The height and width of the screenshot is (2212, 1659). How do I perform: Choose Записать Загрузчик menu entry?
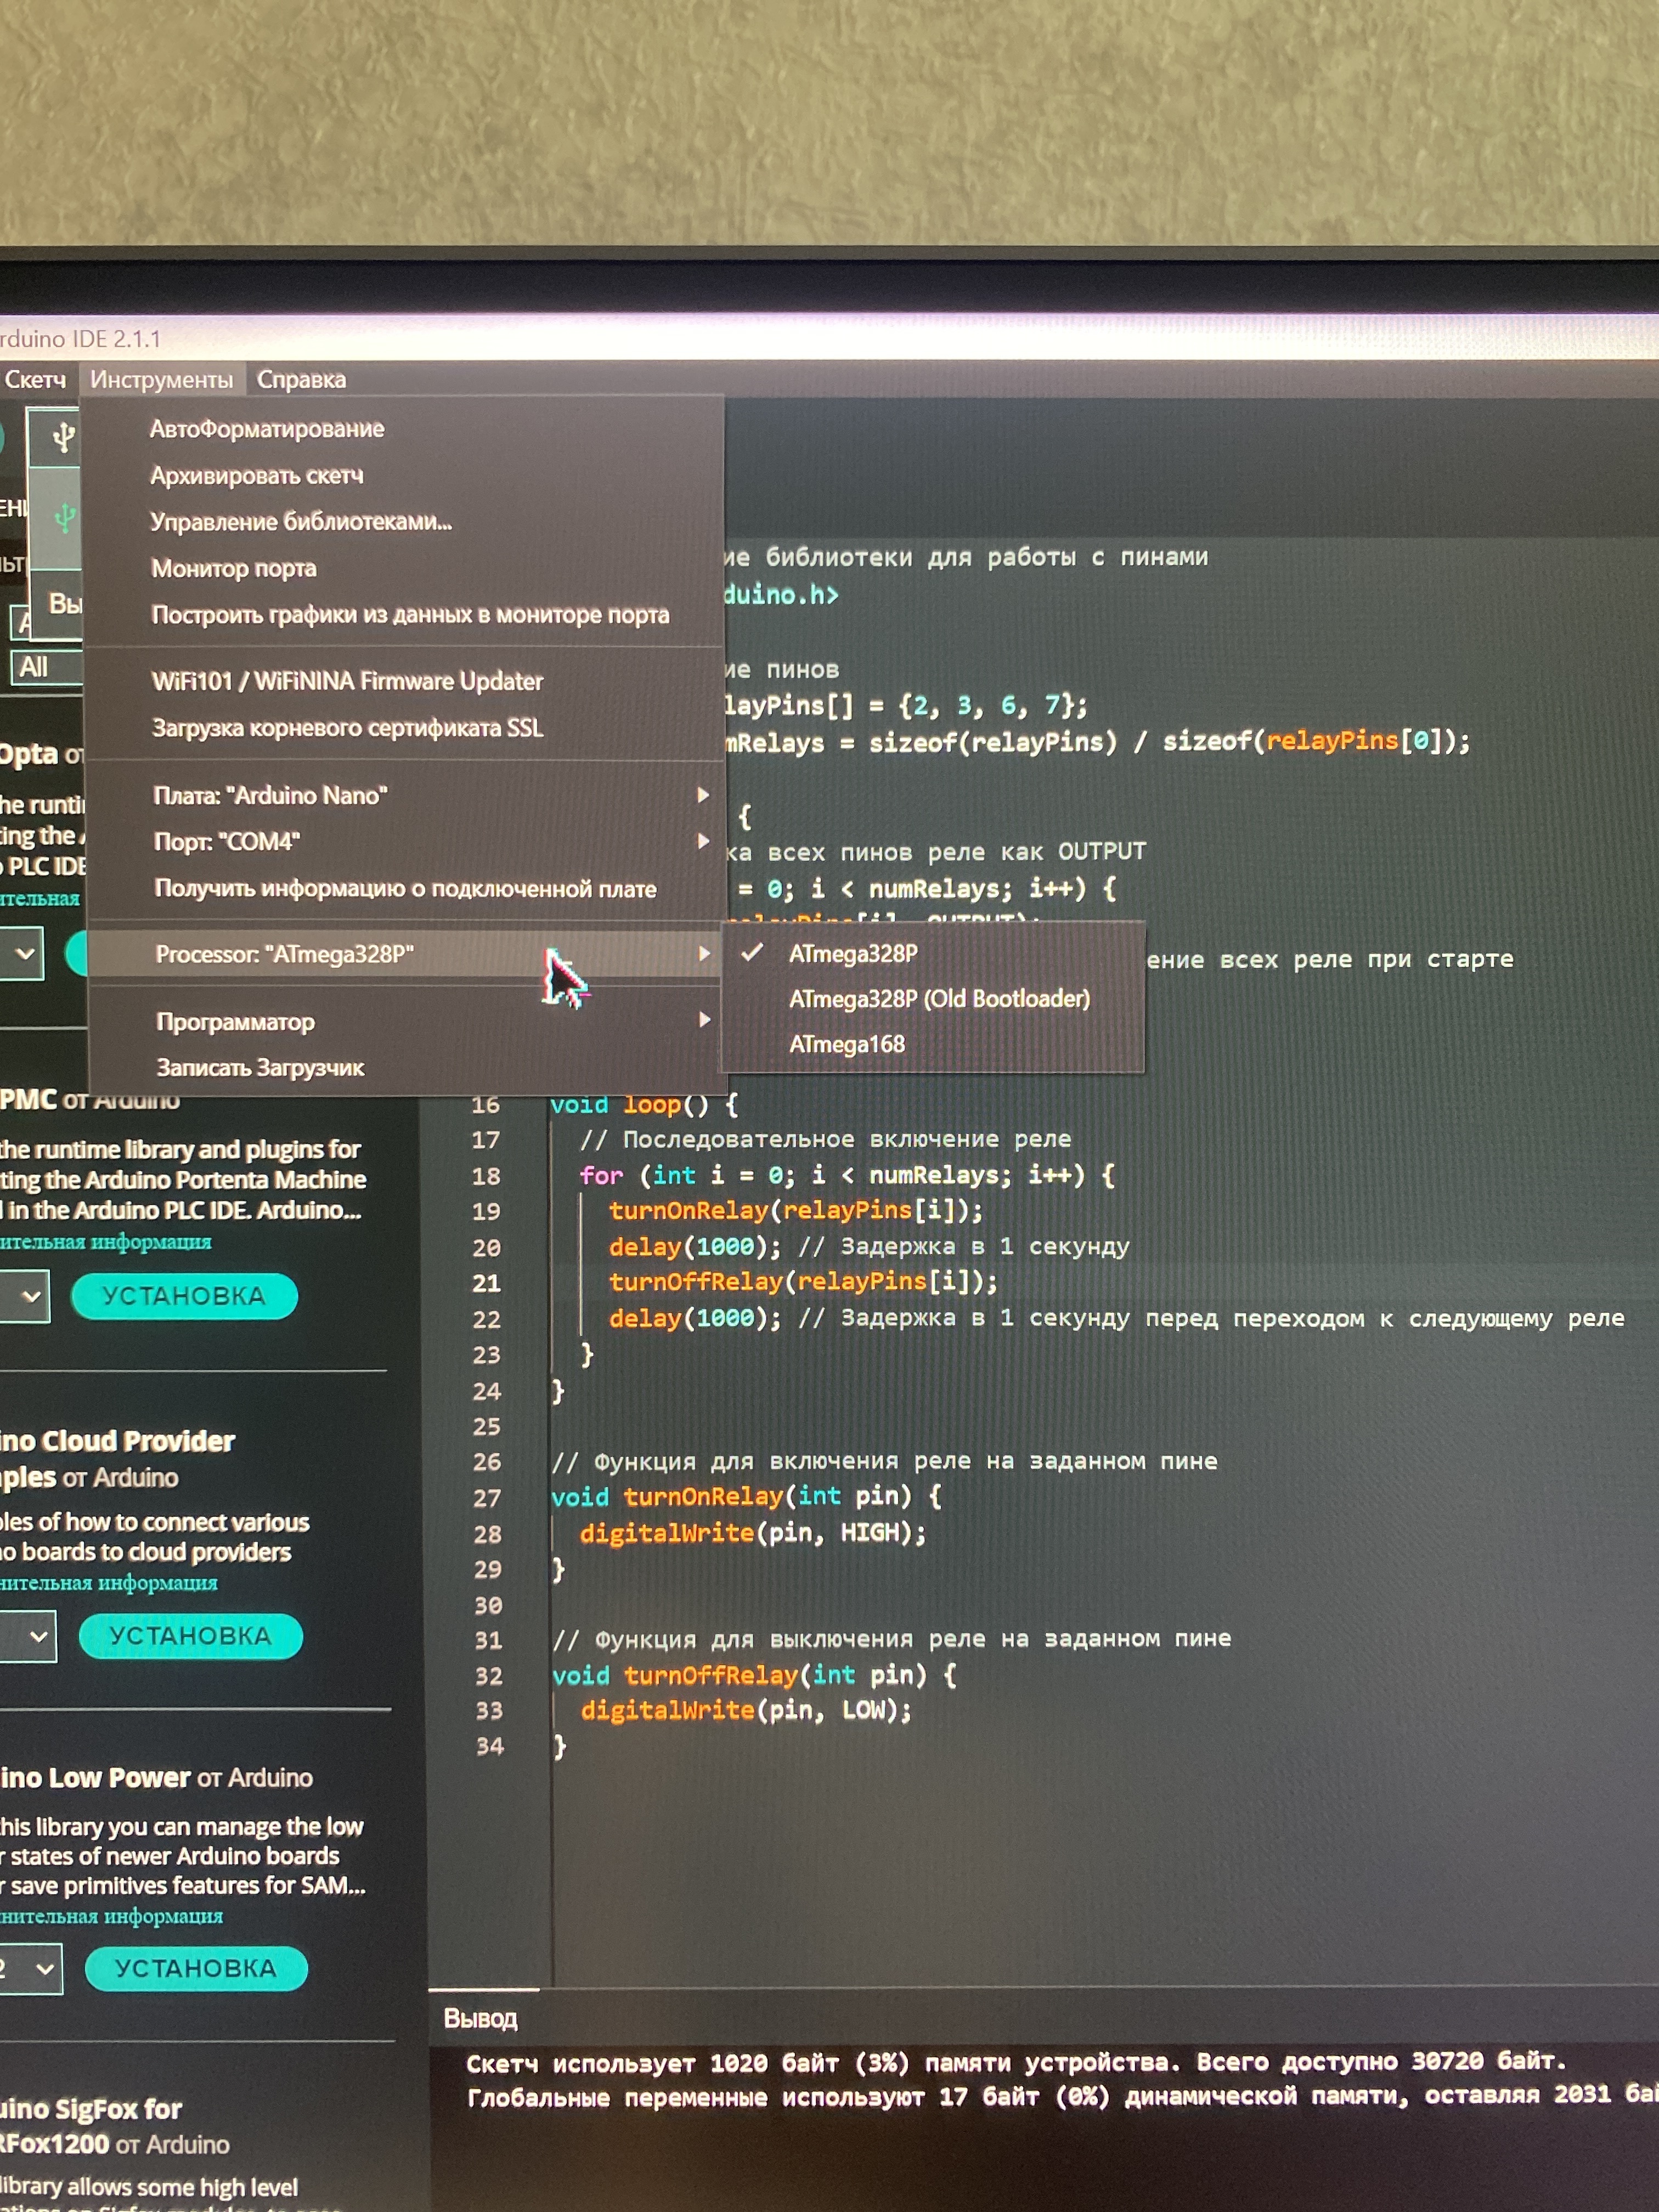260,1068
